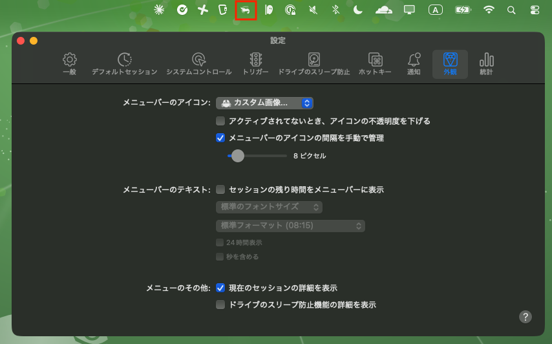Close the 設定 window with red button
The width and height of the screenshot is (552, 344).
(x=21, y=41)
